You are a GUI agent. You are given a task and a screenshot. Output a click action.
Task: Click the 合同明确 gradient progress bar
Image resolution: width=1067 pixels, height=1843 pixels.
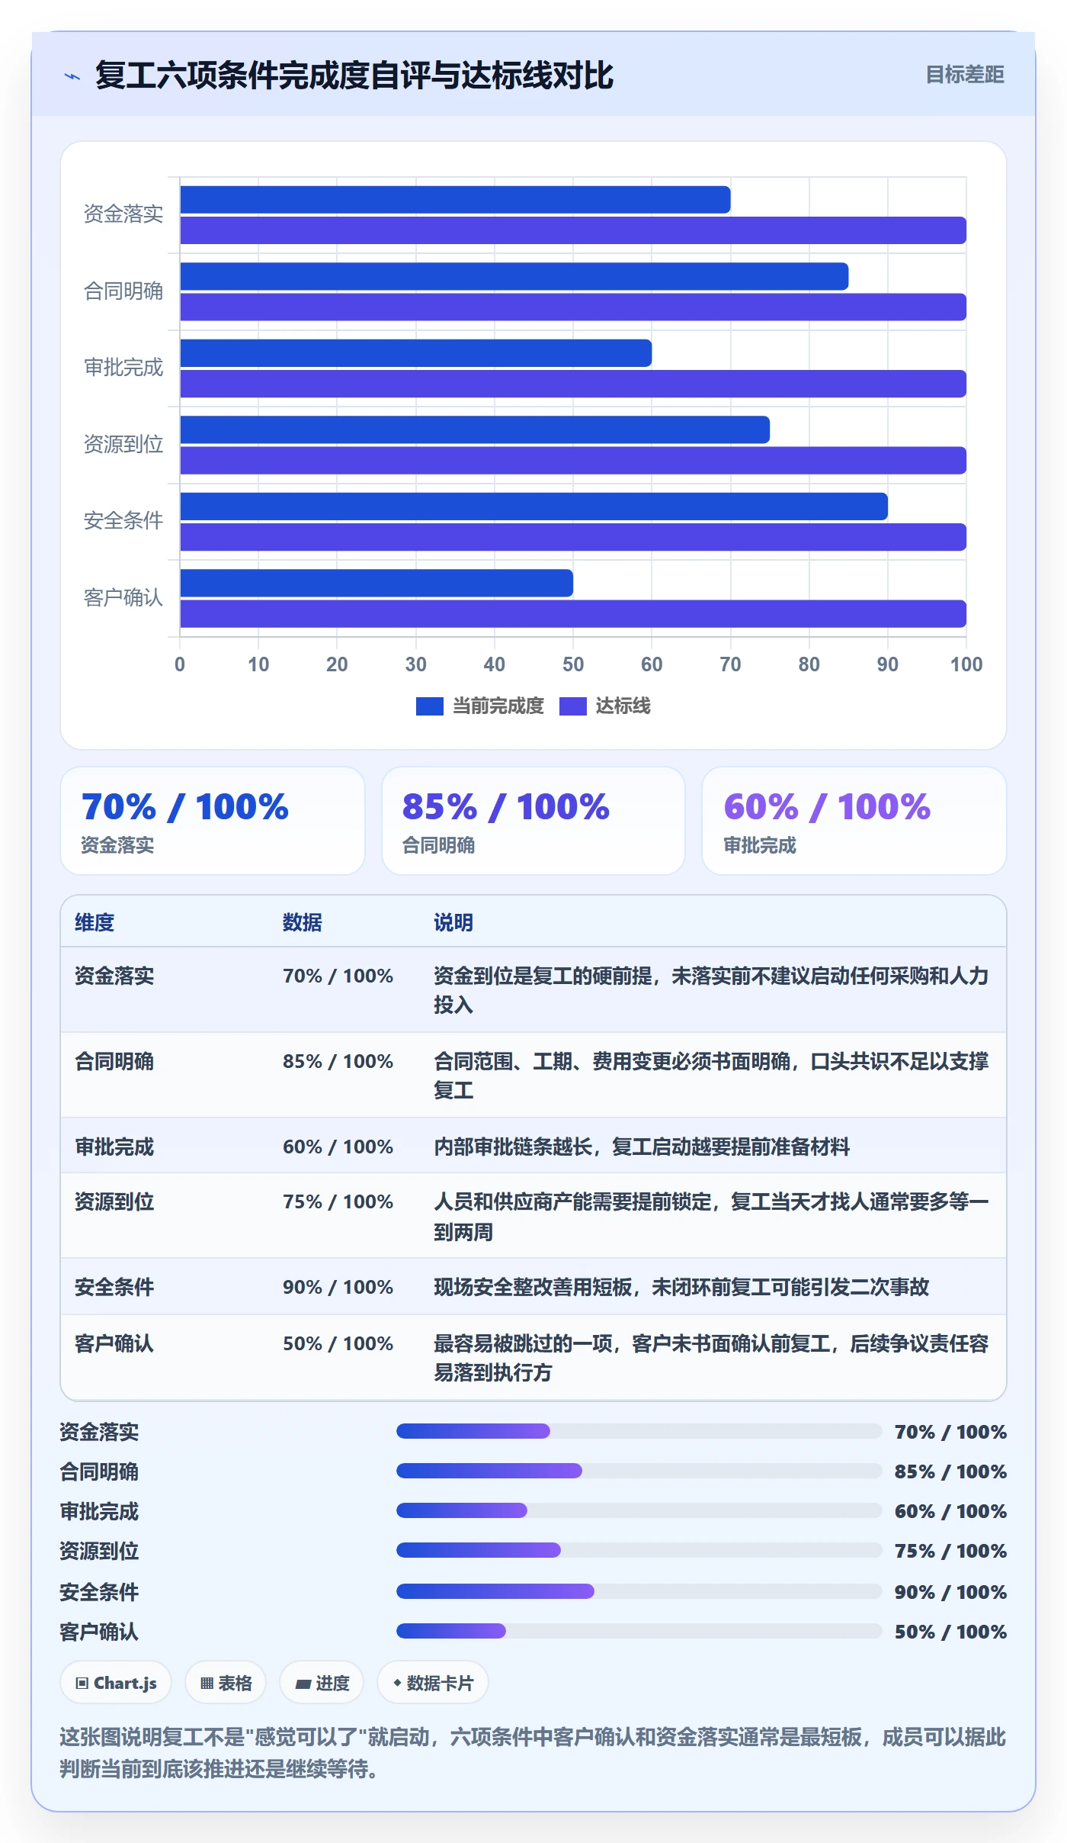[489, 1471]
